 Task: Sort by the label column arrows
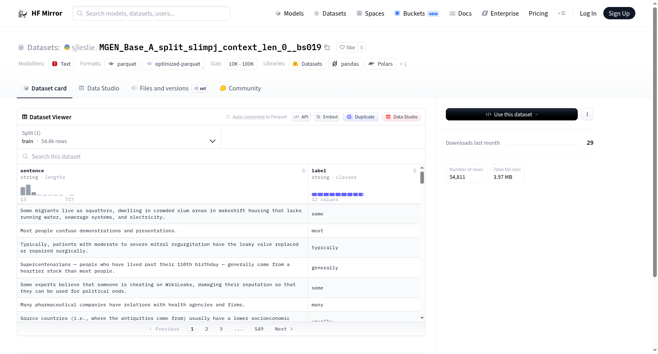coord(415,171)
